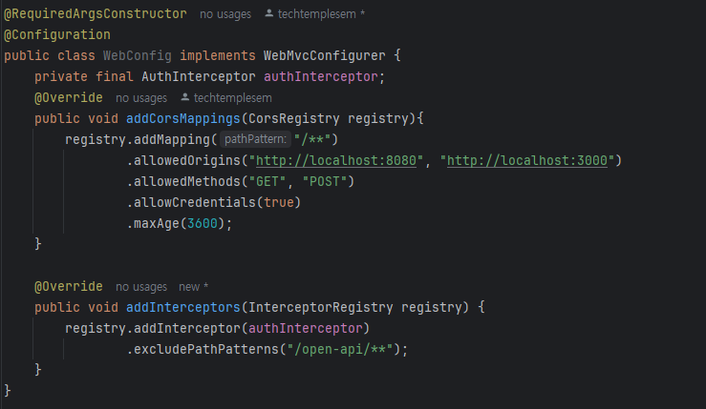Click the 3600 number literal
706x409 pixels.
coord(203,223)
